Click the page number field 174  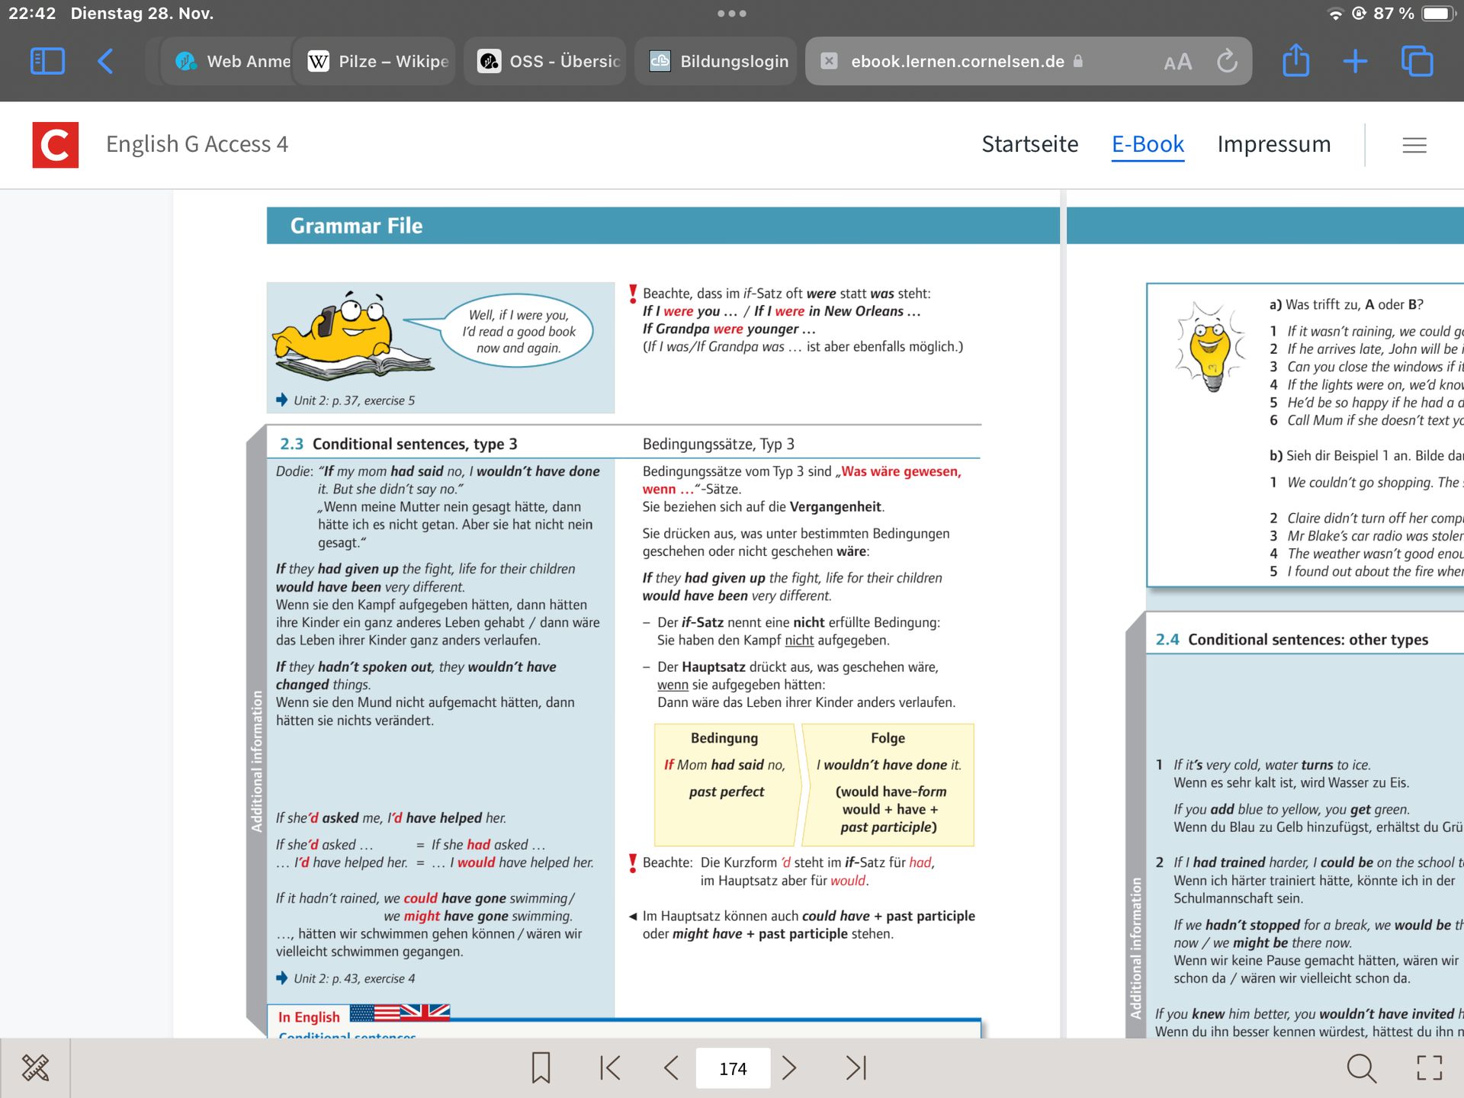click(732, 1068)
